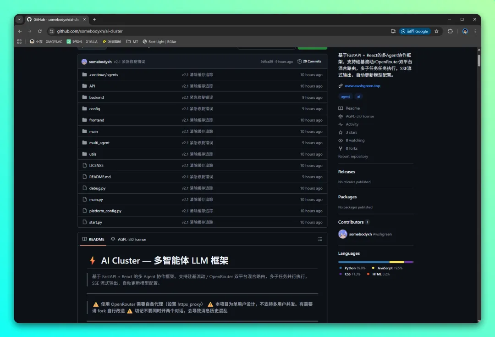Click folder icon beside main

84,131
